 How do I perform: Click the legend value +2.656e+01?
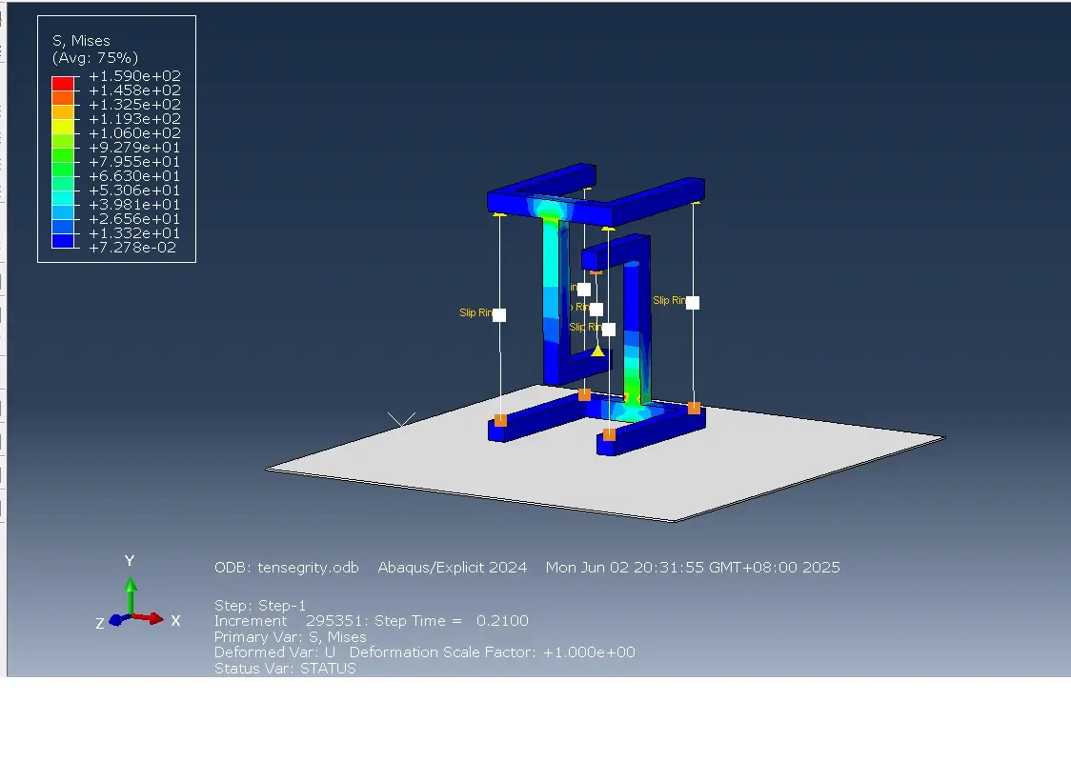(134, 219)
